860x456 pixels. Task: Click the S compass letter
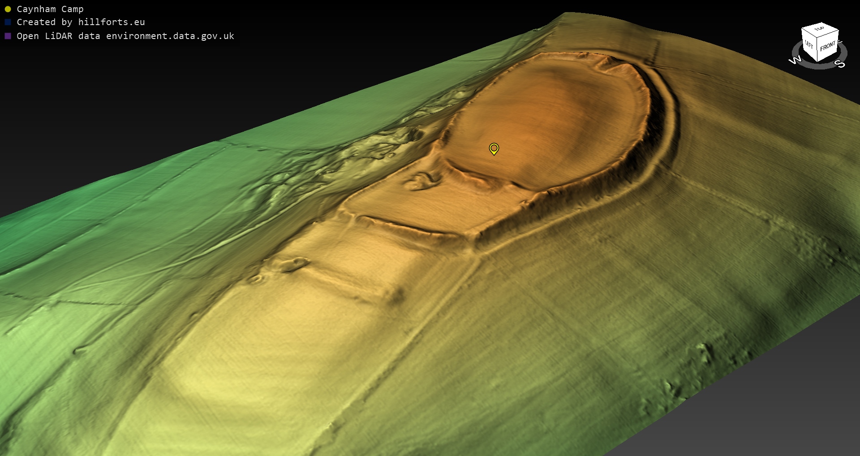(840, 64)
